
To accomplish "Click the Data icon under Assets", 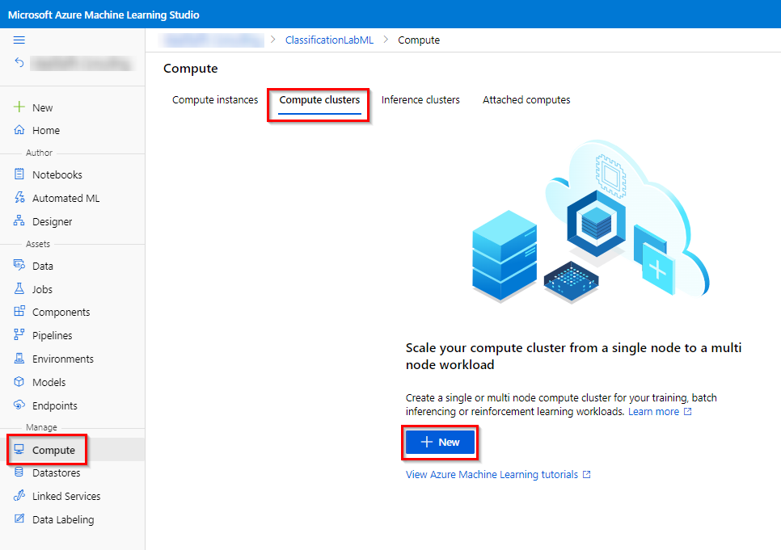I will (19, 266).
